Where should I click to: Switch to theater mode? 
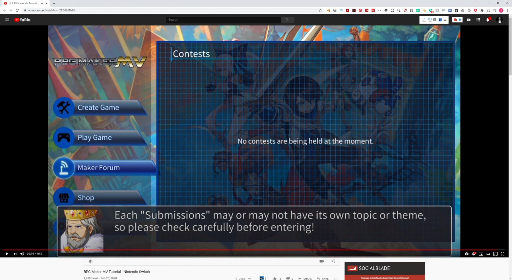point(488,254)
